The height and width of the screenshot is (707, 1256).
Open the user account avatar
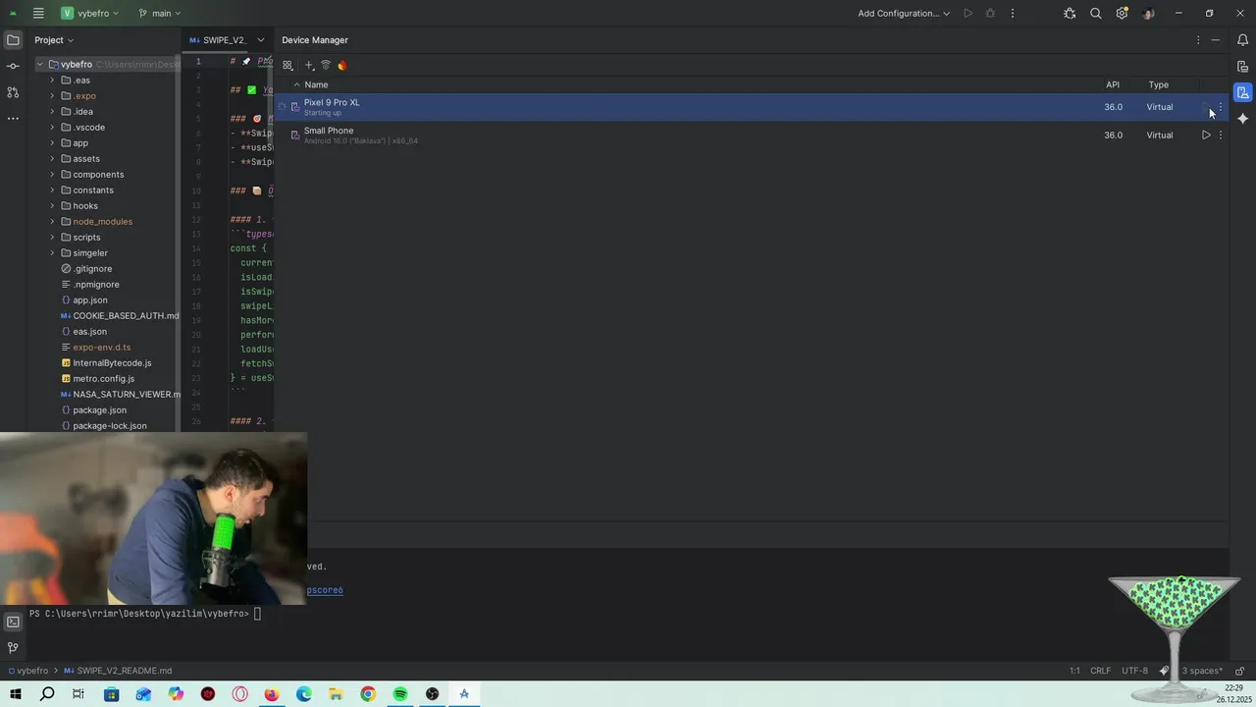(x=1148, y=14)
